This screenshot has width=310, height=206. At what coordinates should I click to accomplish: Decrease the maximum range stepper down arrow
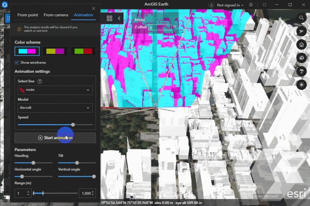[x=93, y=195]
